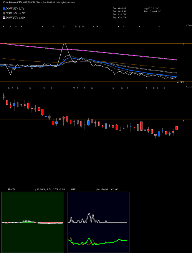The image size is (192, 253).
Task: Click the chart title mentioning MunafaSutra.com
Action: click(x=39, y=2)
